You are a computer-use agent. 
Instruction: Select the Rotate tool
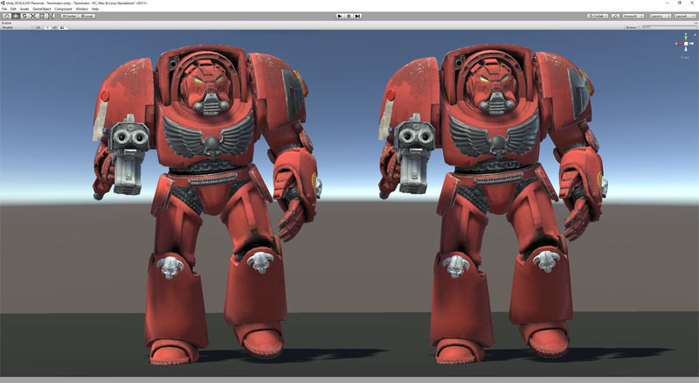tap(25, 16)
